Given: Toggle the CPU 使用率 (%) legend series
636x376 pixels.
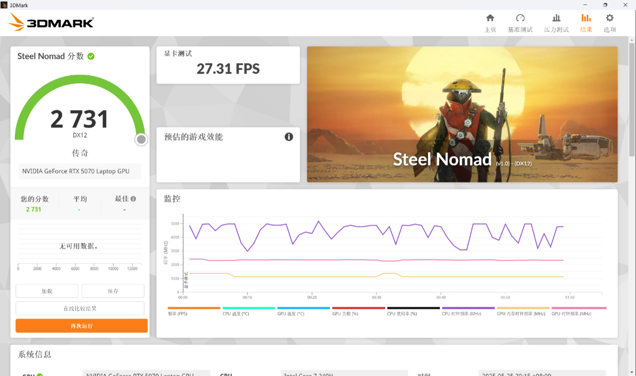Looking at the screenshot, I should point(413,311).
